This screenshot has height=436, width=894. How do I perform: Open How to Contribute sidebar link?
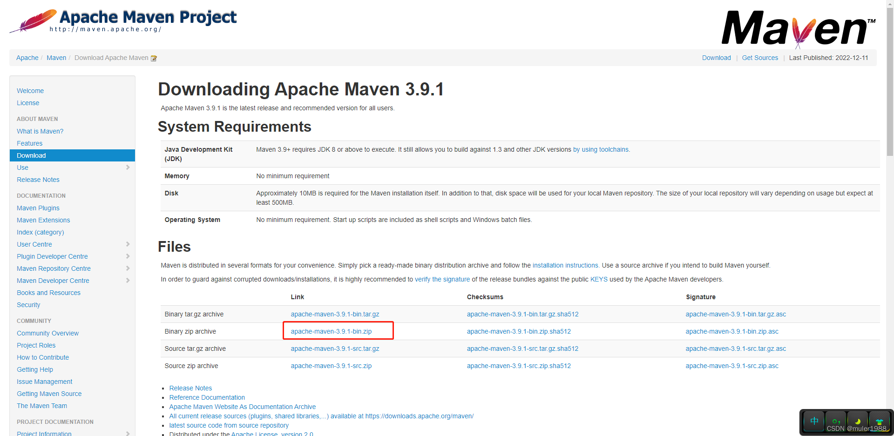tap(43, 357)
